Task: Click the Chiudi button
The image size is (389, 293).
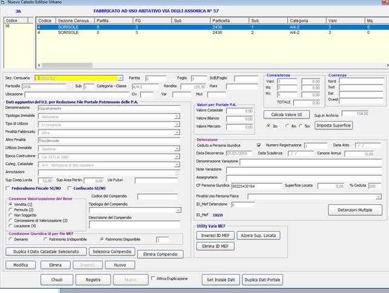Action: tap(57, 280)
